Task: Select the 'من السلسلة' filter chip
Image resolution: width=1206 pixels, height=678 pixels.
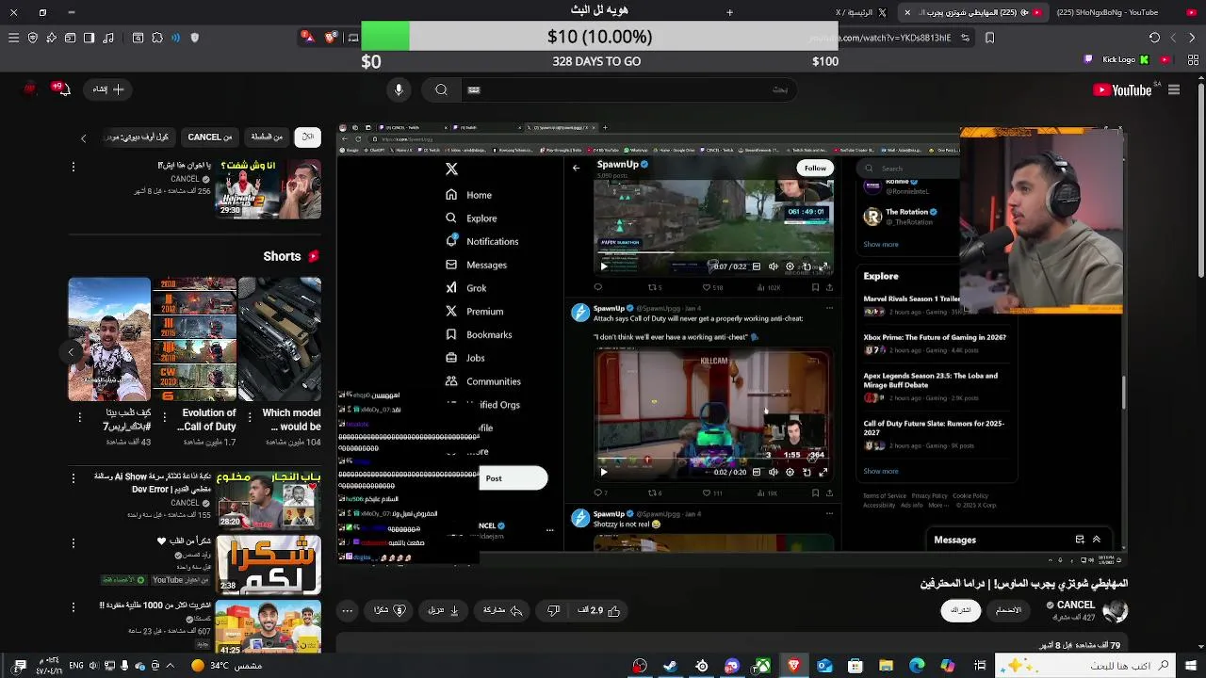Action: pos(267,137)
